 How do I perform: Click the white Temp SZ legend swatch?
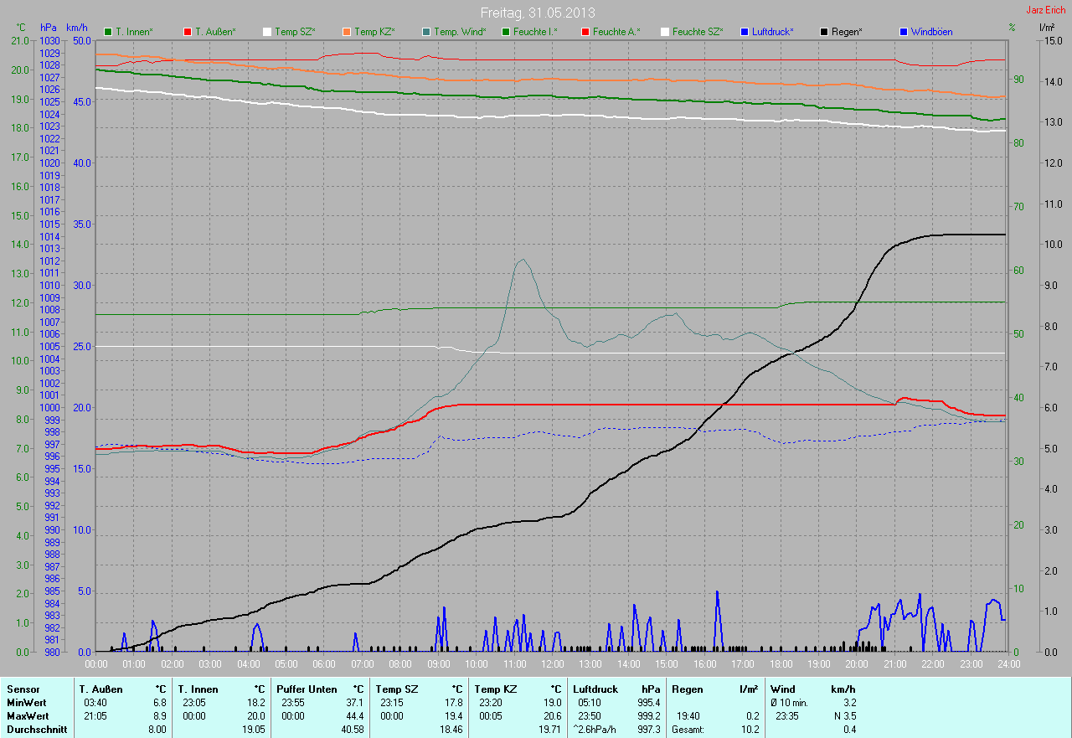click(267, 32)
